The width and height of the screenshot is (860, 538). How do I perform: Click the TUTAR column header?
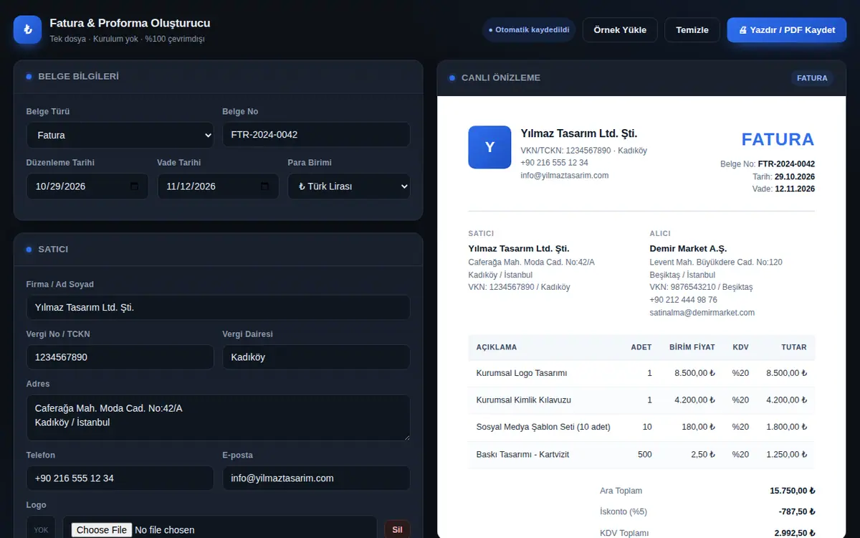[x=794, y=347]
